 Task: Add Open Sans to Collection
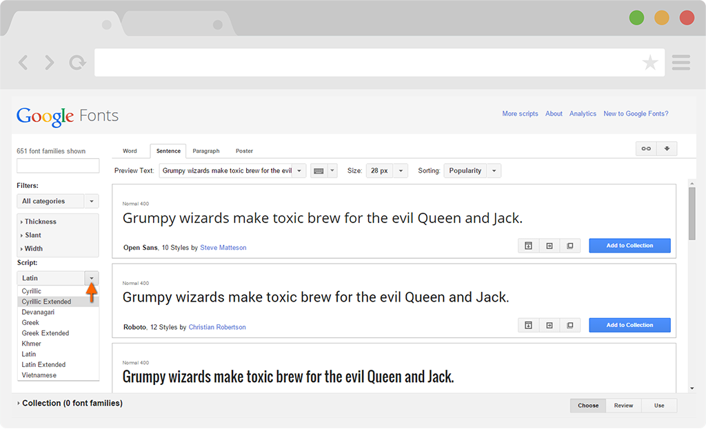(629, 246)
